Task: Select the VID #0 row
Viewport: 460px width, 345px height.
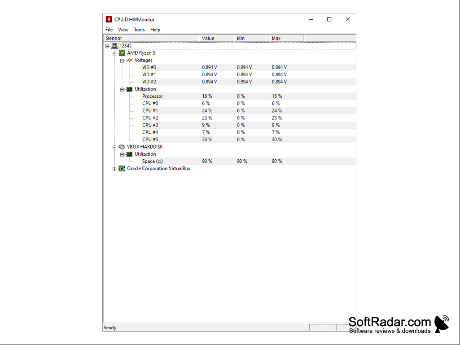Action: click(x=249, y=67)
